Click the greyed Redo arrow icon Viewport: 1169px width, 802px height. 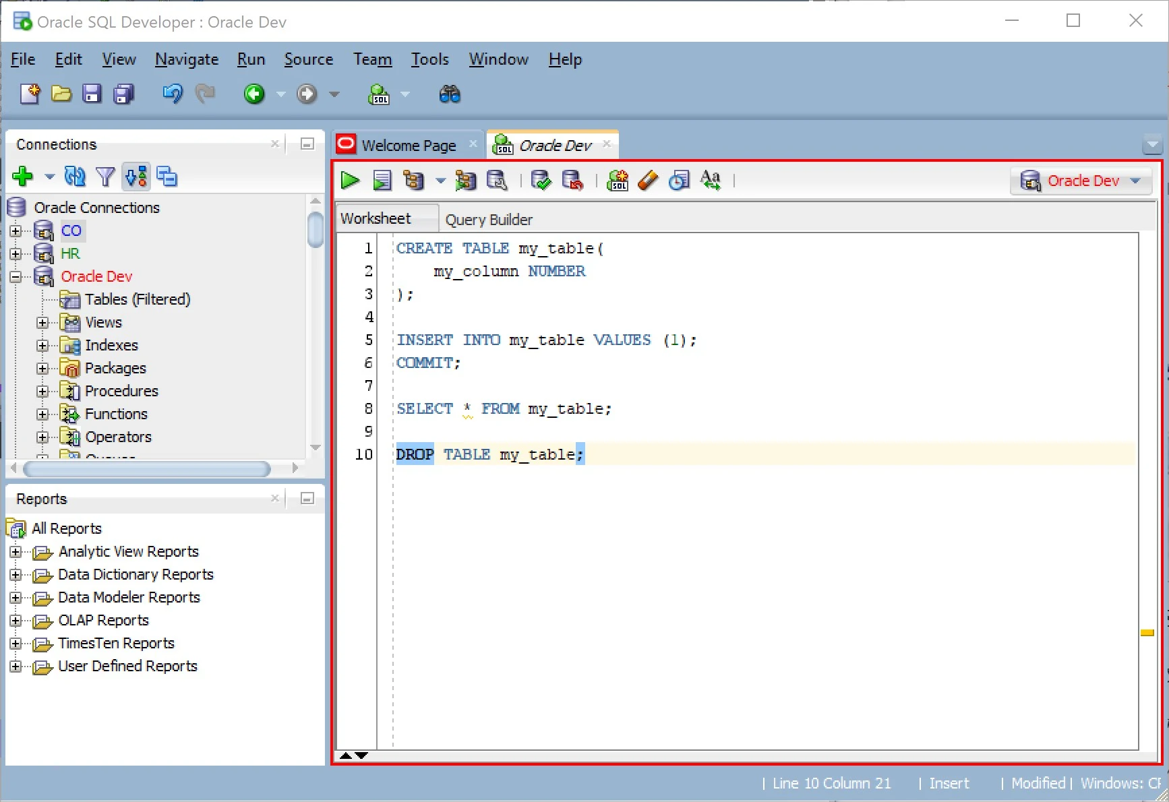pos(205,94)
